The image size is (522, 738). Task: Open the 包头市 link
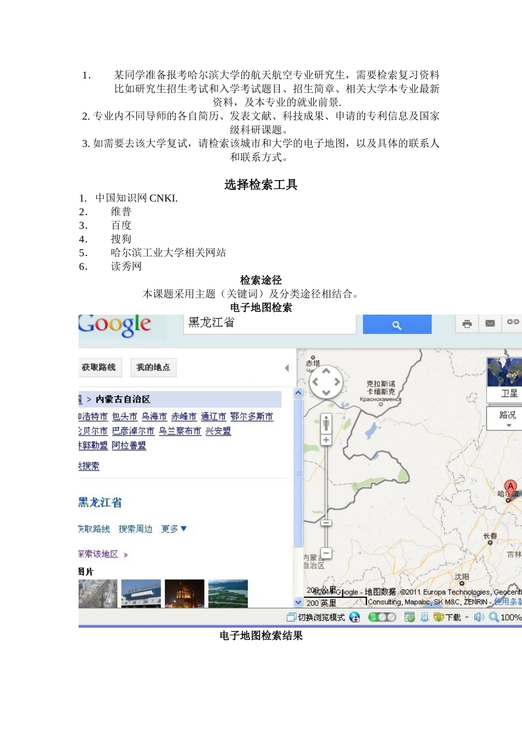pos(125,417)
